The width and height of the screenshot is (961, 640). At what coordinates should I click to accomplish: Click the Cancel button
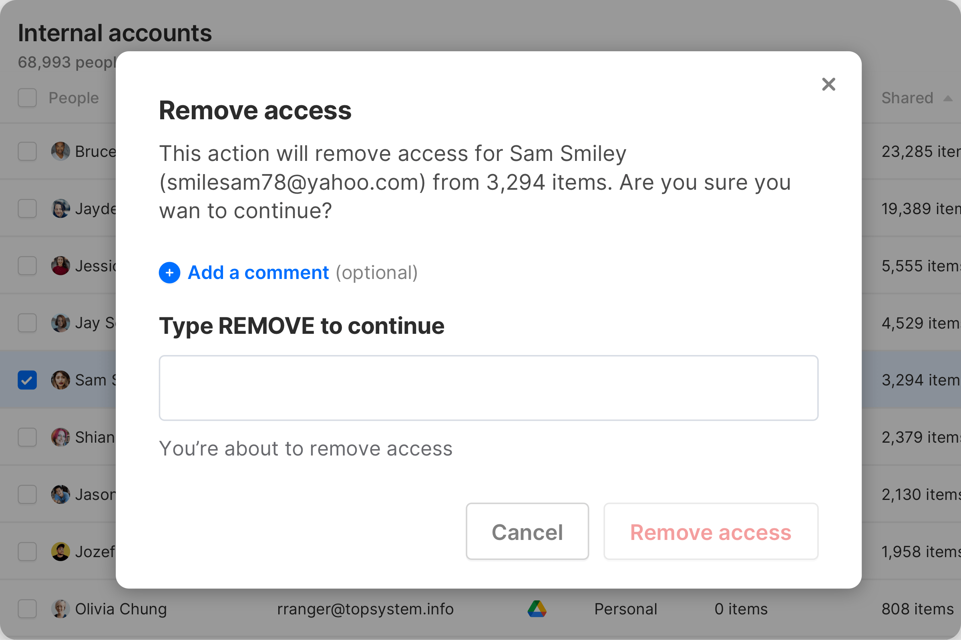pos(527,532)
